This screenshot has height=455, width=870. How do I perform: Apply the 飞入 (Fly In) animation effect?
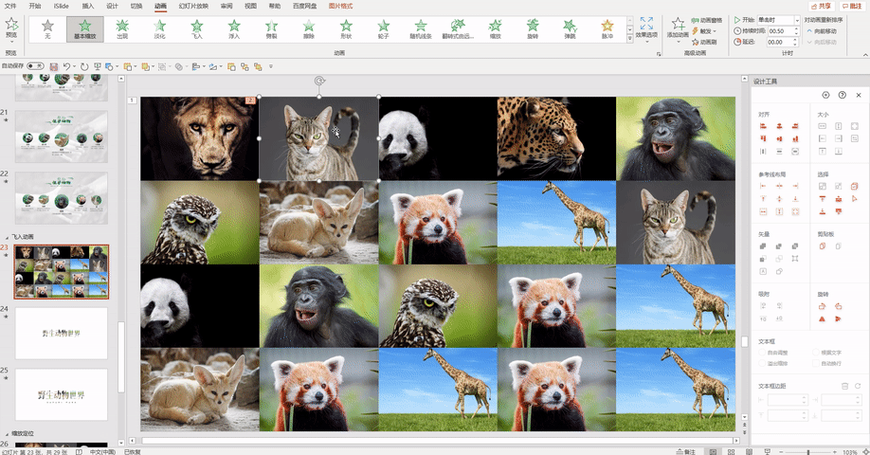(197, 28)
